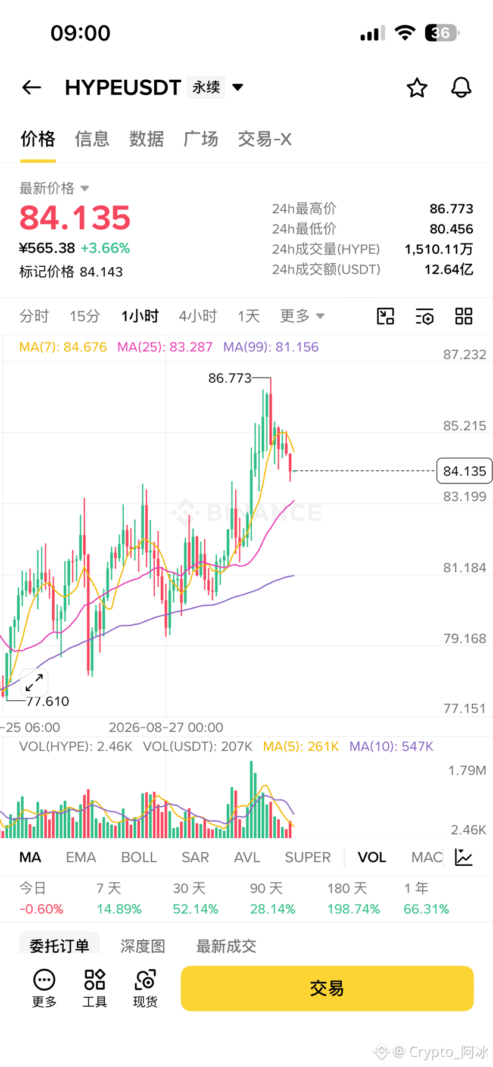Enable the AVL indicator
This screenshot has width=493, height=1067.
pos(247,857)
